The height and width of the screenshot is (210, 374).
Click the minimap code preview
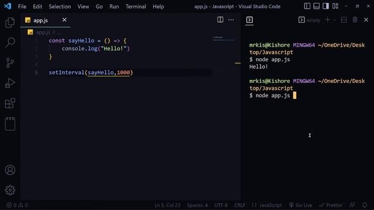tap(223, 38)
